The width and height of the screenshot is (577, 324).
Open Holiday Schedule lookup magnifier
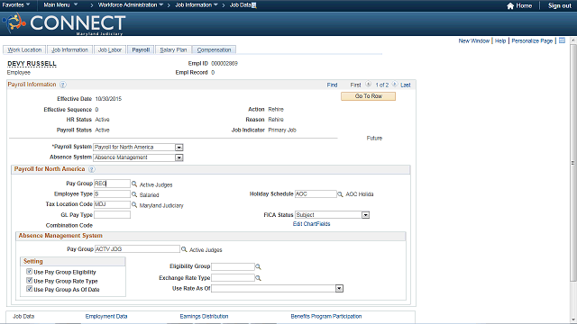click(340, 194)
